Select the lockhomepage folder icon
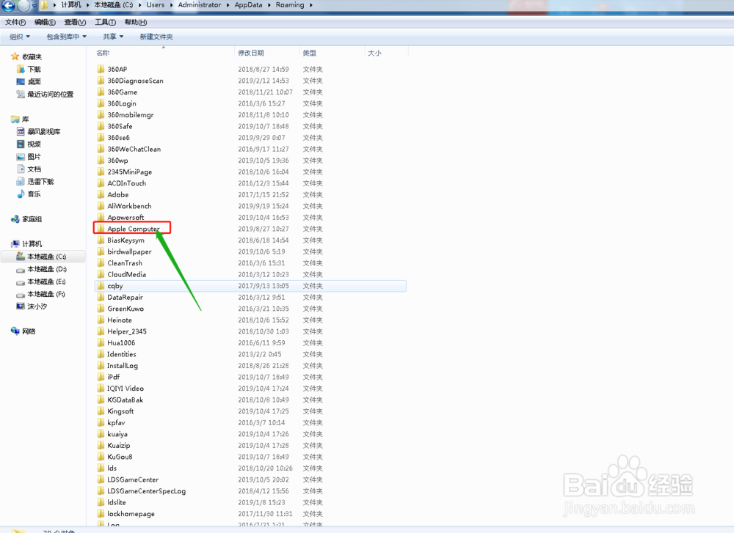 101,513
